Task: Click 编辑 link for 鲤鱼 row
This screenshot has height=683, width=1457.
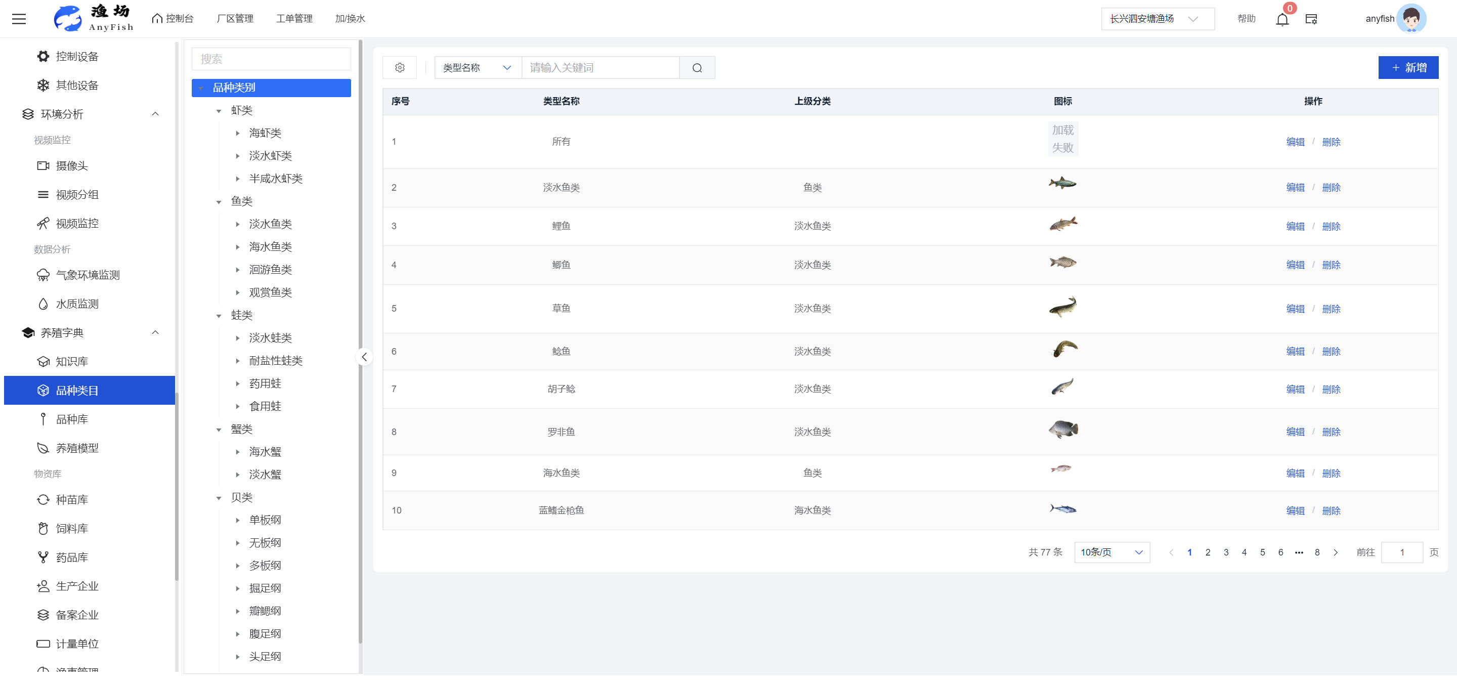Action: 1295,226
